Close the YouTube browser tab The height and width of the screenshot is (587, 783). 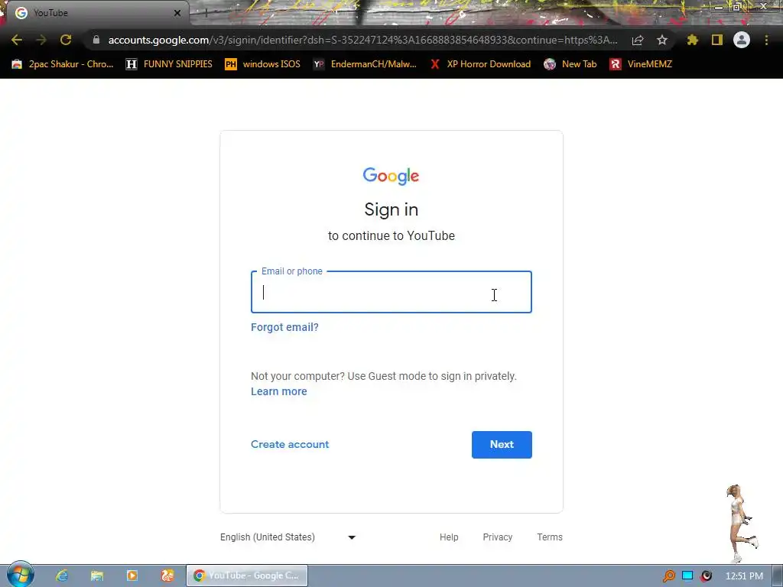pos(177,13)
